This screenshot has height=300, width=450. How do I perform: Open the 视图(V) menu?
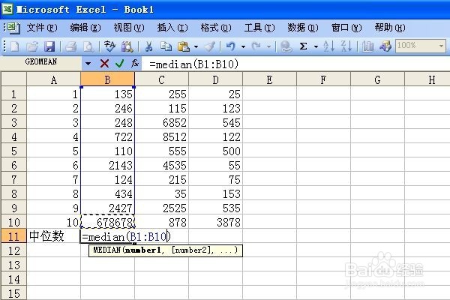click(129, 28)
